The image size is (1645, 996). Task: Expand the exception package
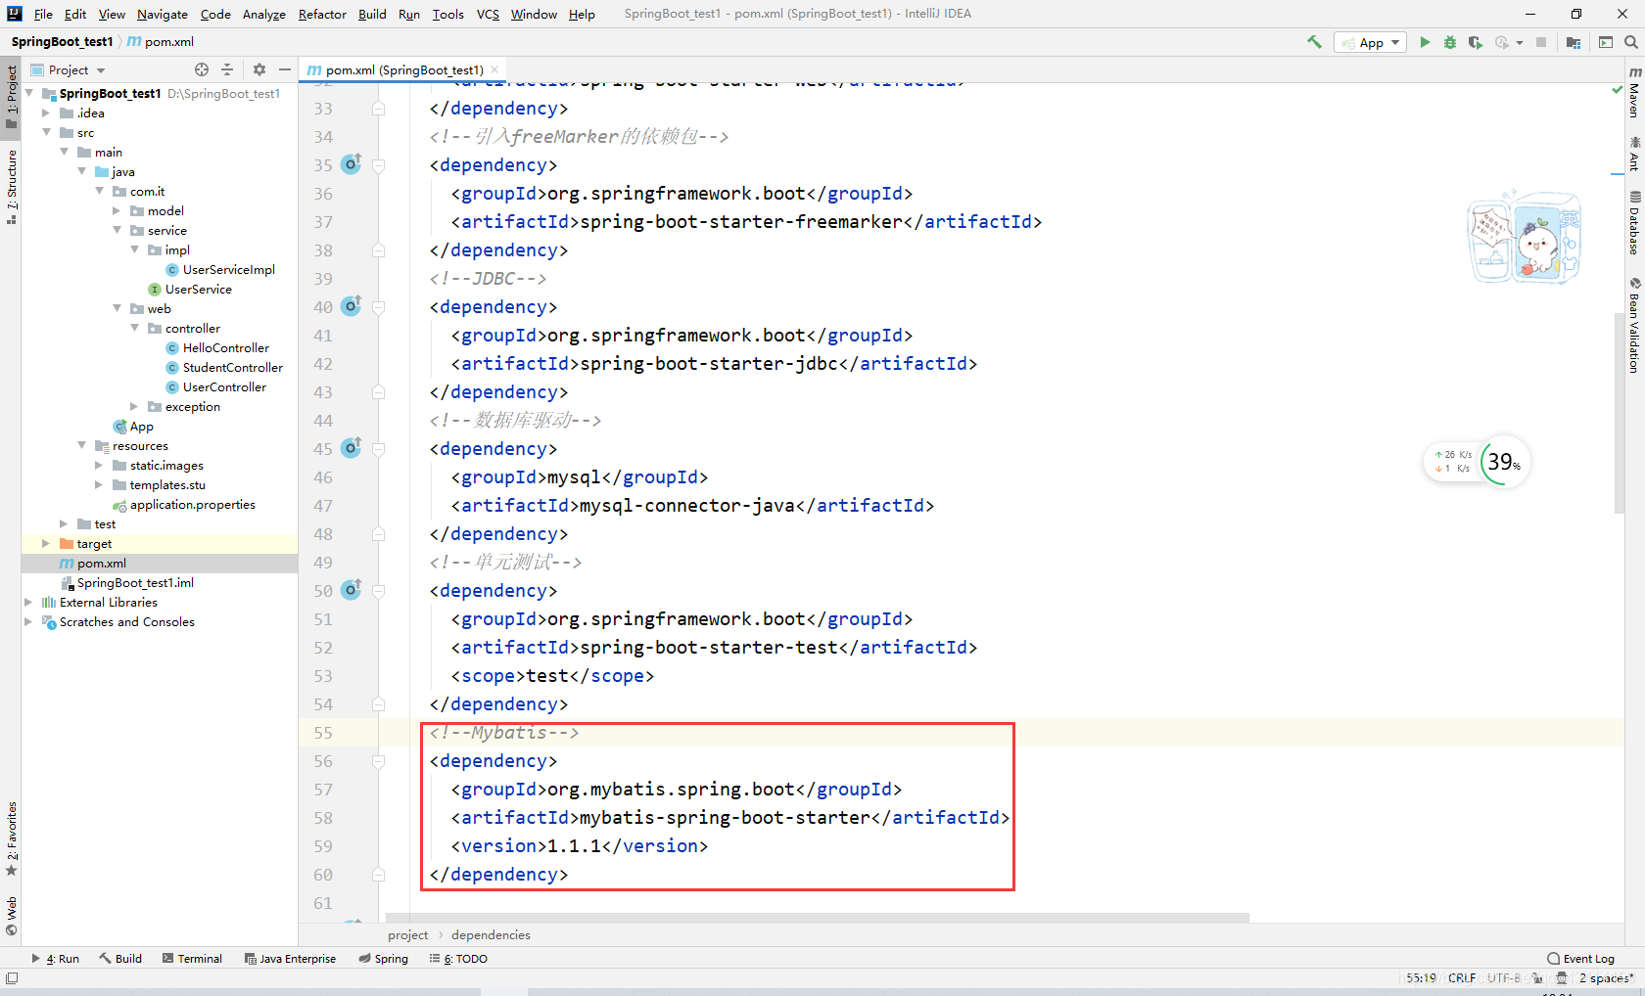[134, 406]
